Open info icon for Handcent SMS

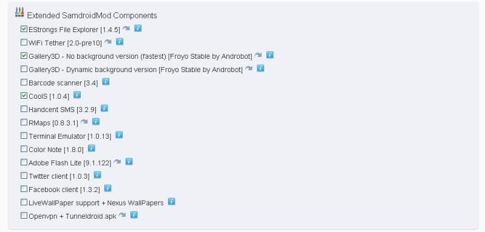[104, 108]
